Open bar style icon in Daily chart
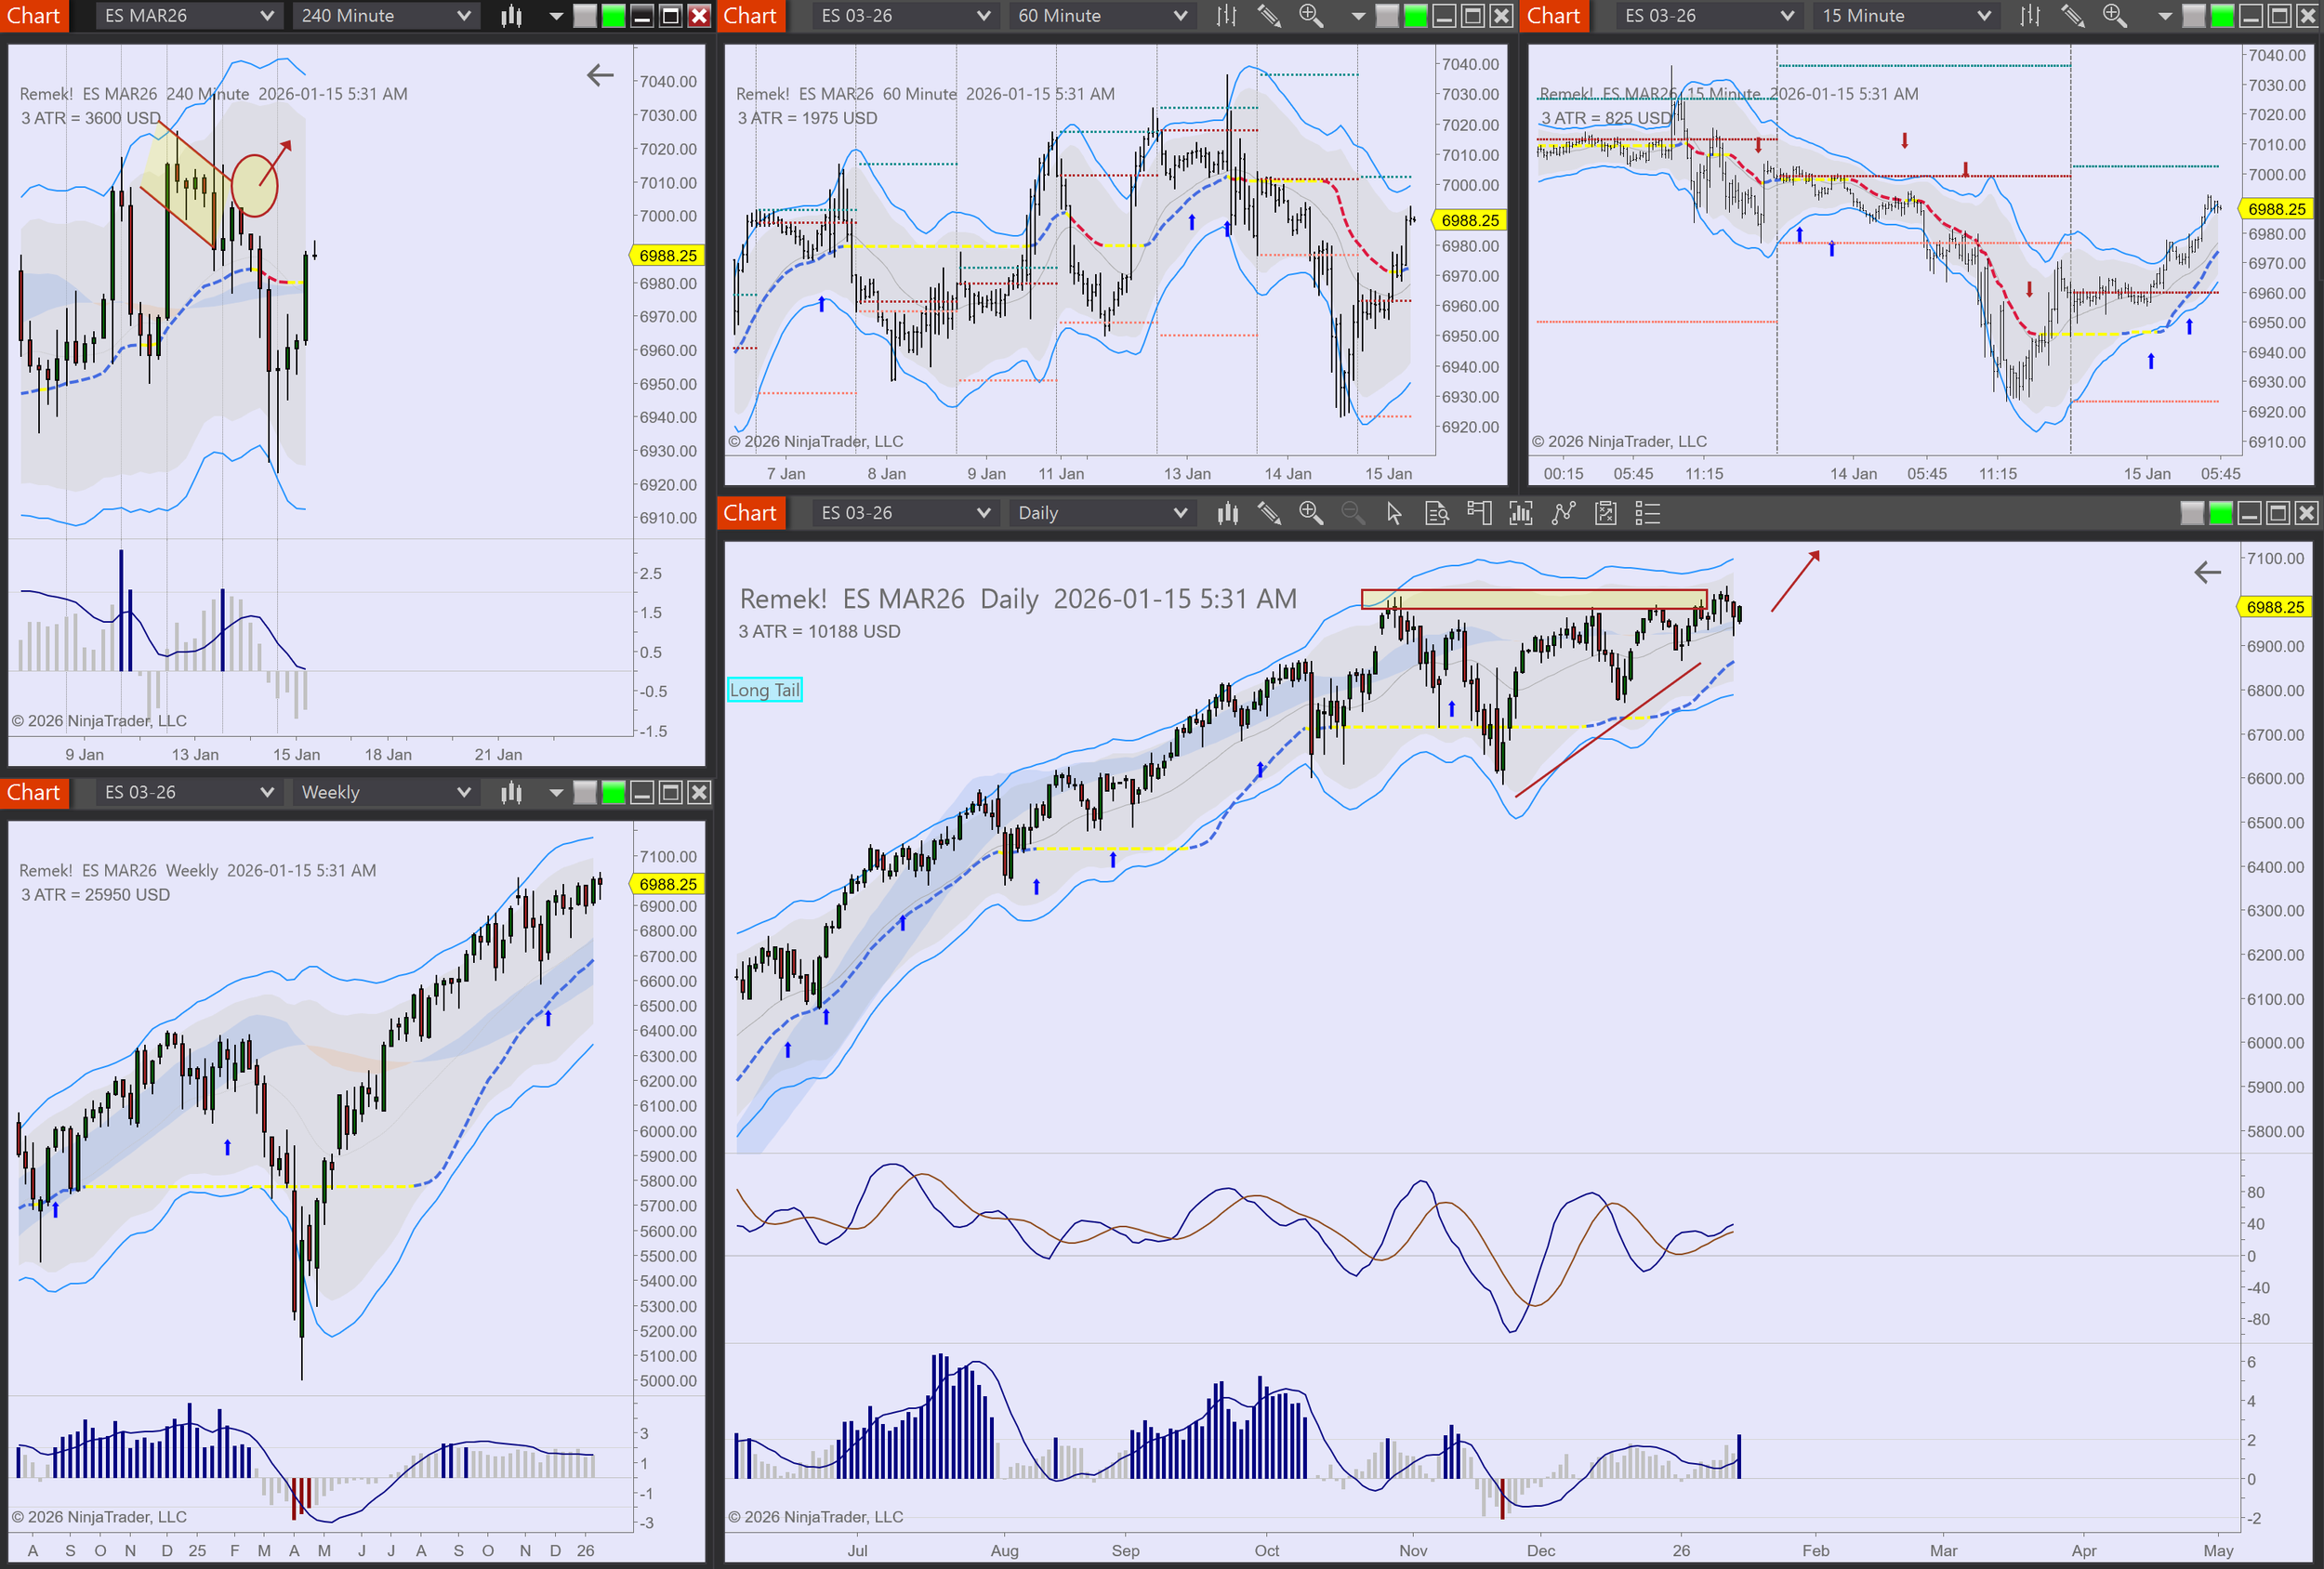Viewport: 2324px width, 1569px height. (x=1227, y=513)
